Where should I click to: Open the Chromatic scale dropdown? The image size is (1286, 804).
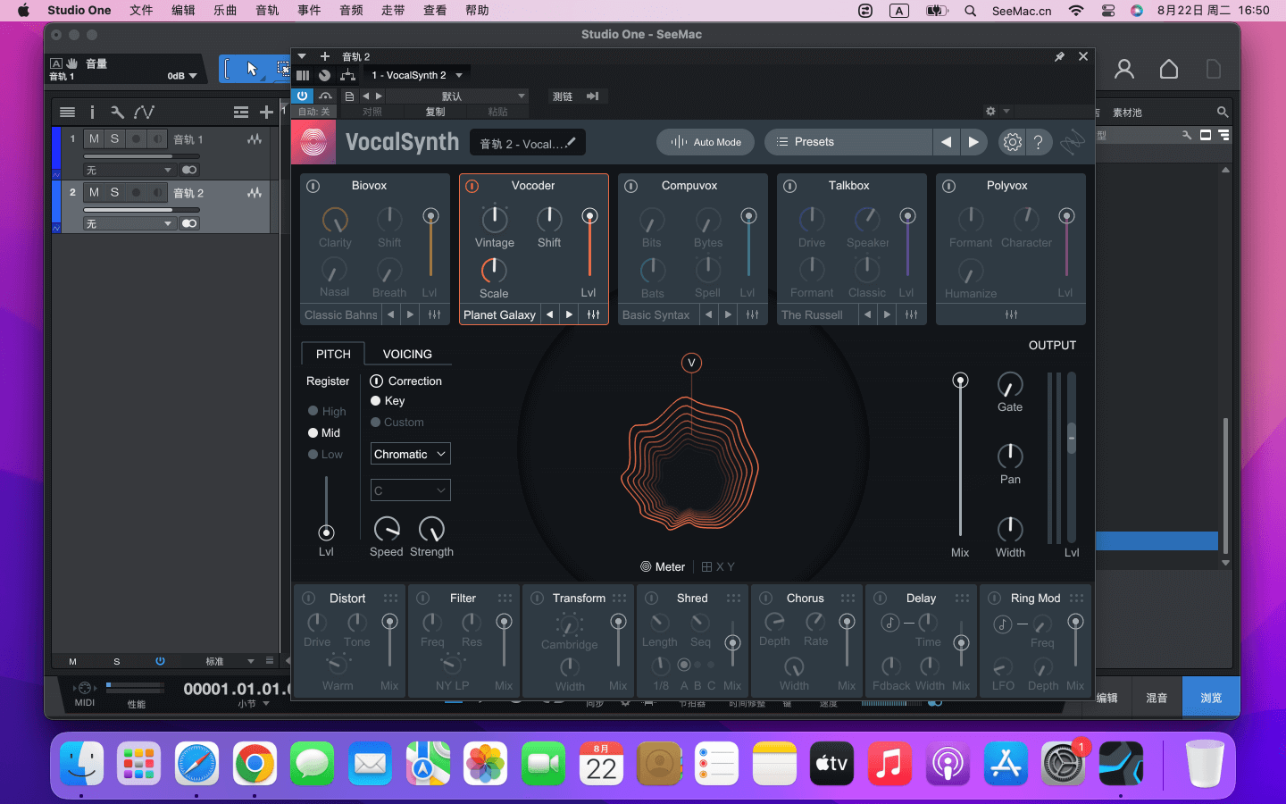(x=410, y=454)
